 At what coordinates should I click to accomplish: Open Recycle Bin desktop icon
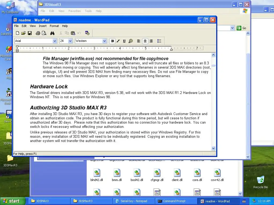(x=261, y=180)
